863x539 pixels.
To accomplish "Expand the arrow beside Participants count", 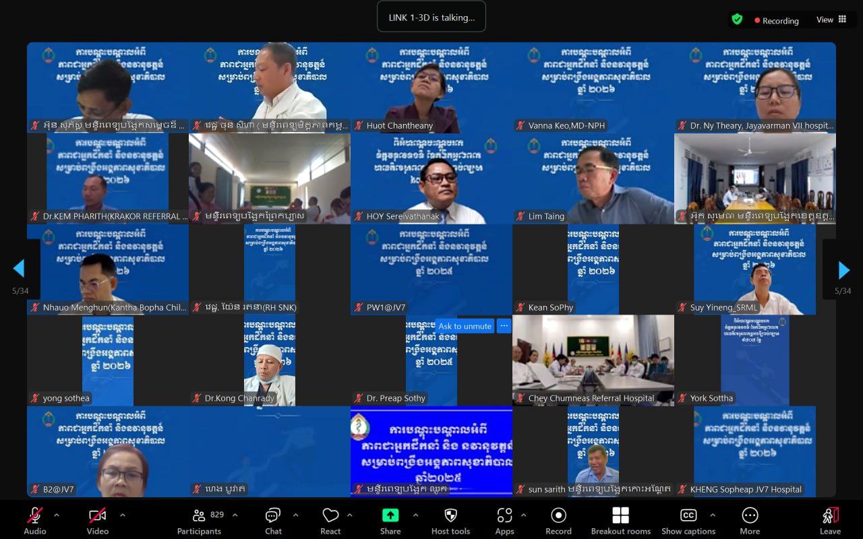I will pyautogui.click(x=235, y=515).
